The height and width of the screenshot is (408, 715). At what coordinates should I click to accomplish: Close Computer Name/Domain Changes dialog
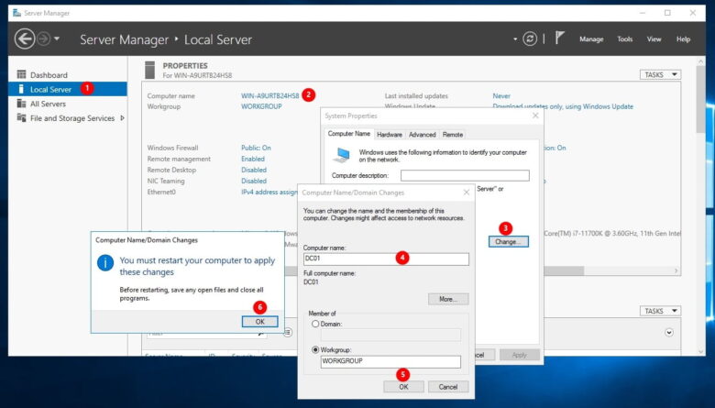click(466, 193)
